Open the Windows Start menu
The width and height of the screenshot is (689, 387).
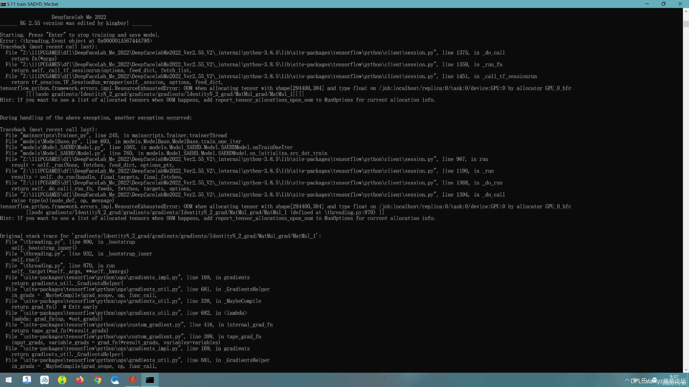[8, 380]
